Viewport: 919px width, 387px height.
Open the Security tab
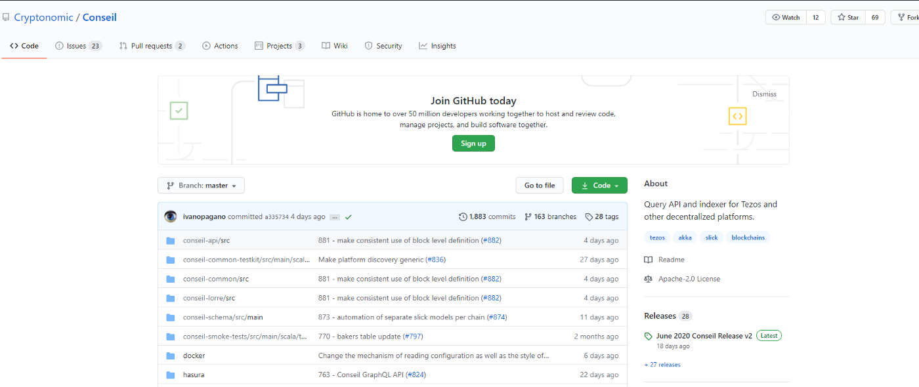pos(383,46)
